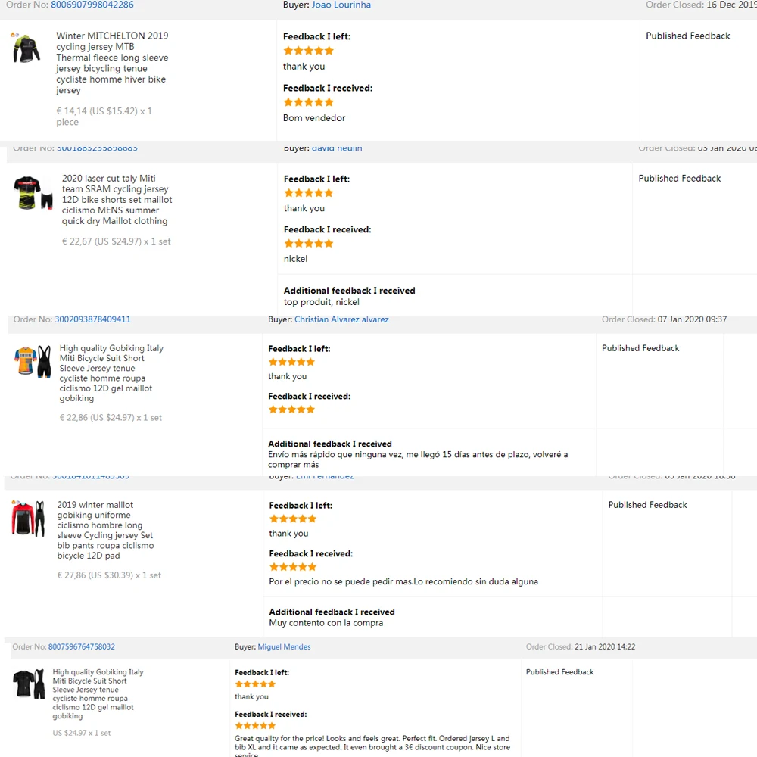Click the Winter MITCHELTON jersey thumbnail
Screen dimensions: 757x757
pyautogui.click(x=26, y=48)
